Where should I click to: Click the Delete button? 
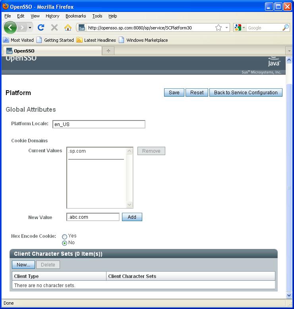(x=48, y=265)
